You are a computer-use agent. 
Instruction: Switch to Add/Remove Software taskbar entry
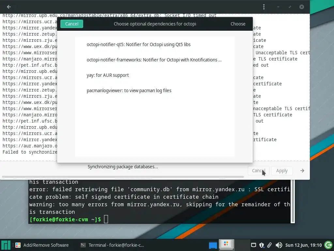42,245
